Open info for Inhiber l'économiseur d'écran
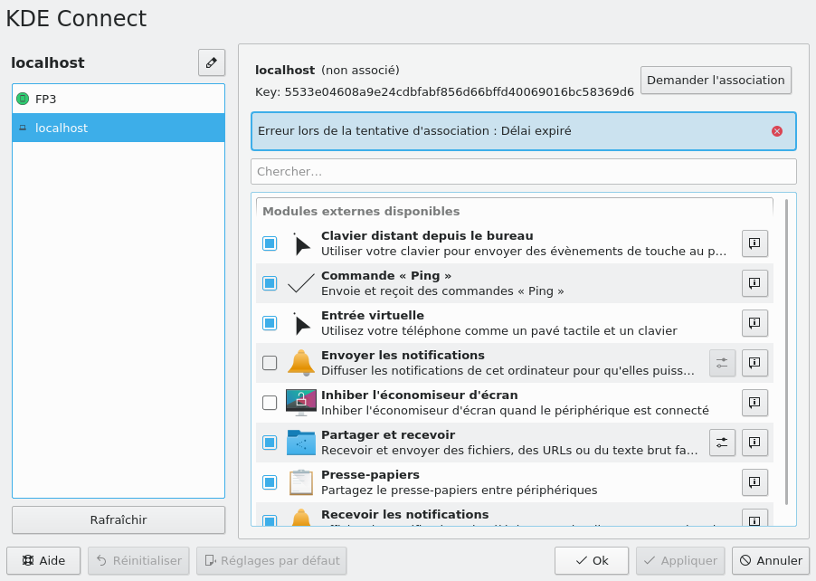The image size is (816, 581). coord(754,403)
